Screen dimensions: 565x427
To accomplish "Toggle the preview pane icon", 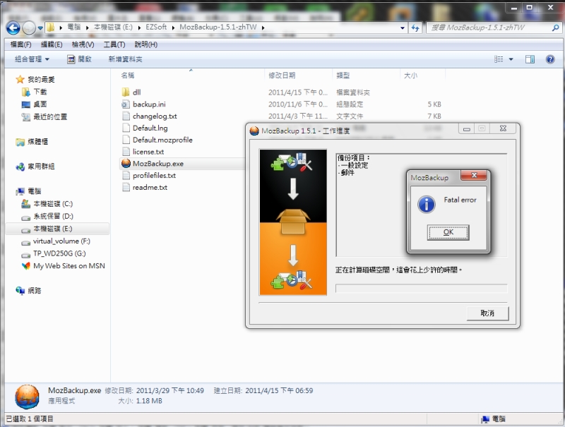I will pos(530,60).
